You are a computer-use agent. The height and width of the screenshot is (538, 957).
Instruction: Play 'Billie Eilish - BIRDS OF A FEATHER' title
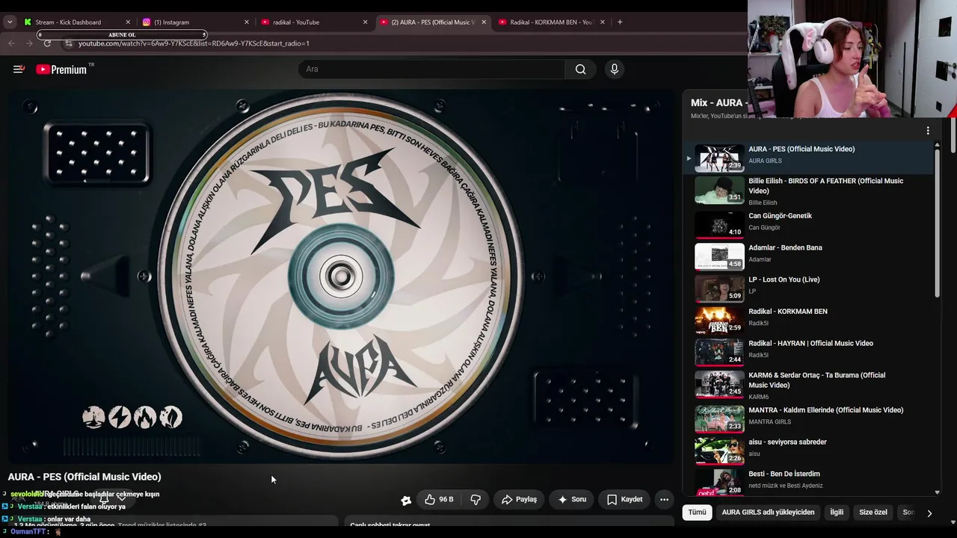coord(825,186)
